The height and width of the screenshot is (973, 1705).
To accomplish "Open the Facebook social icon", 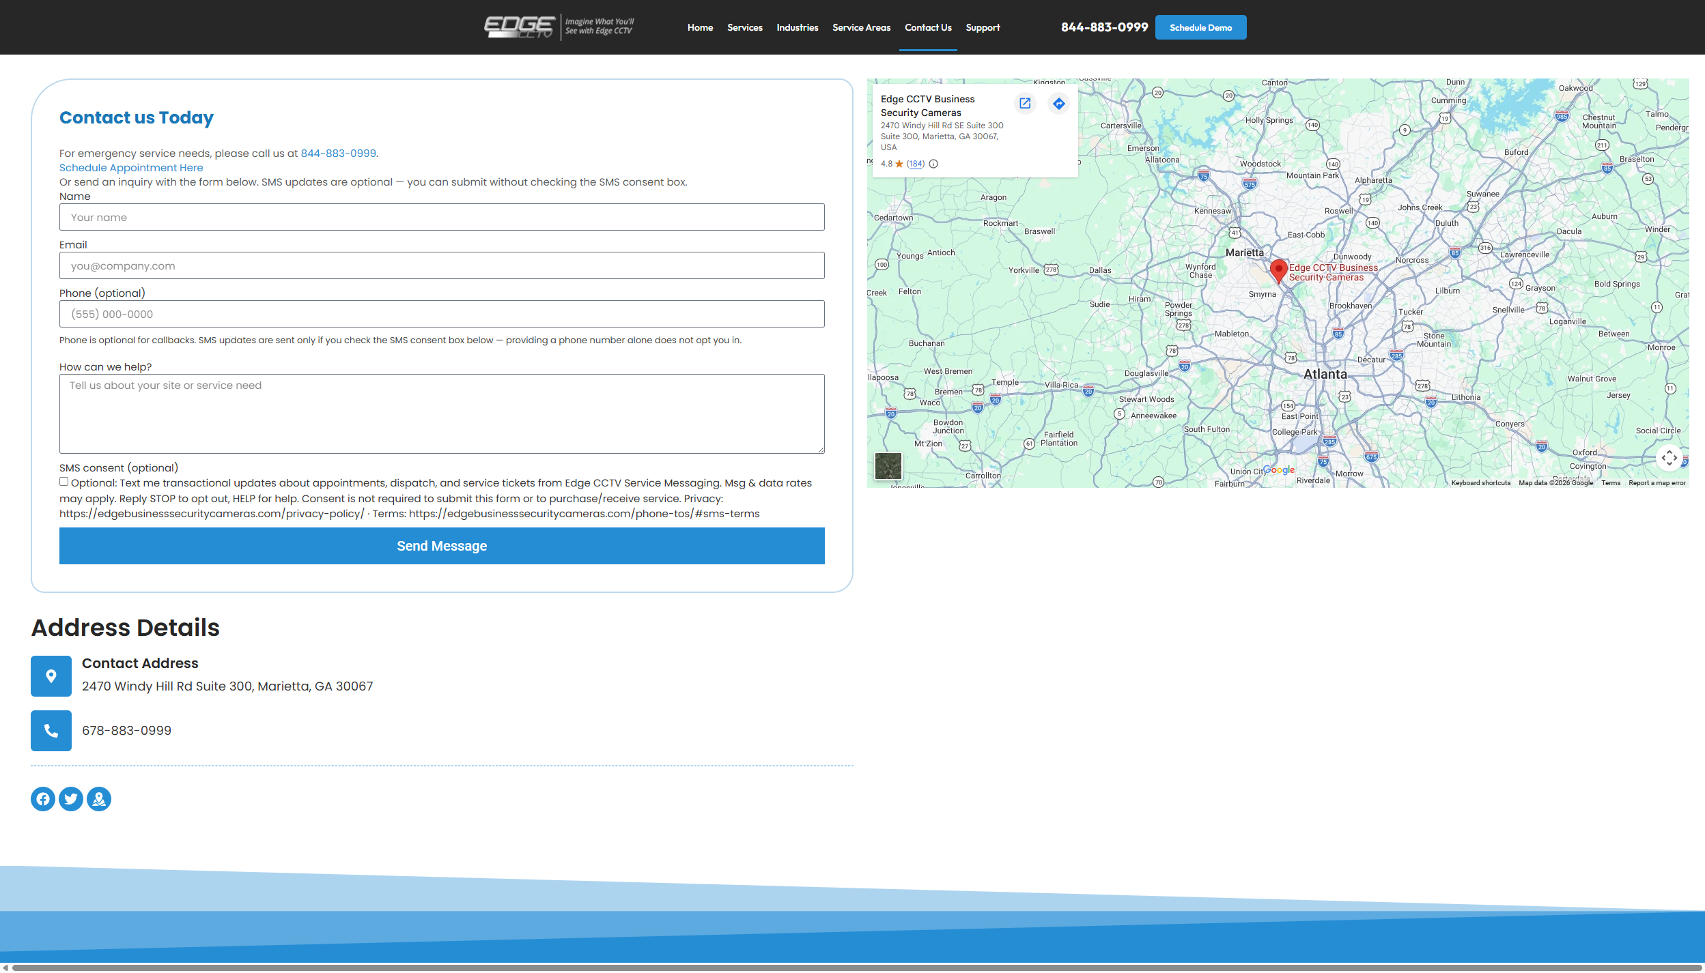I will coord(43,798).
